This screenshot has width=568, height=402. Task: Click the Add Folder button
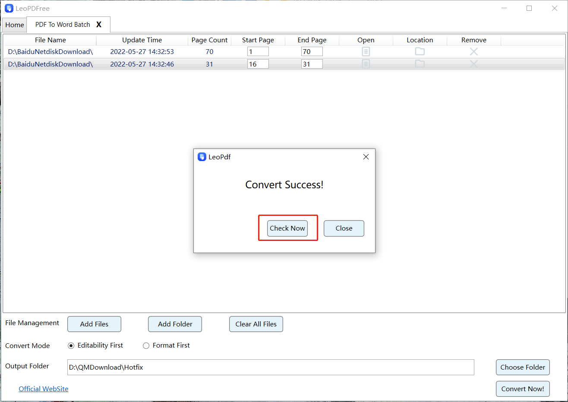coord(175,324)
